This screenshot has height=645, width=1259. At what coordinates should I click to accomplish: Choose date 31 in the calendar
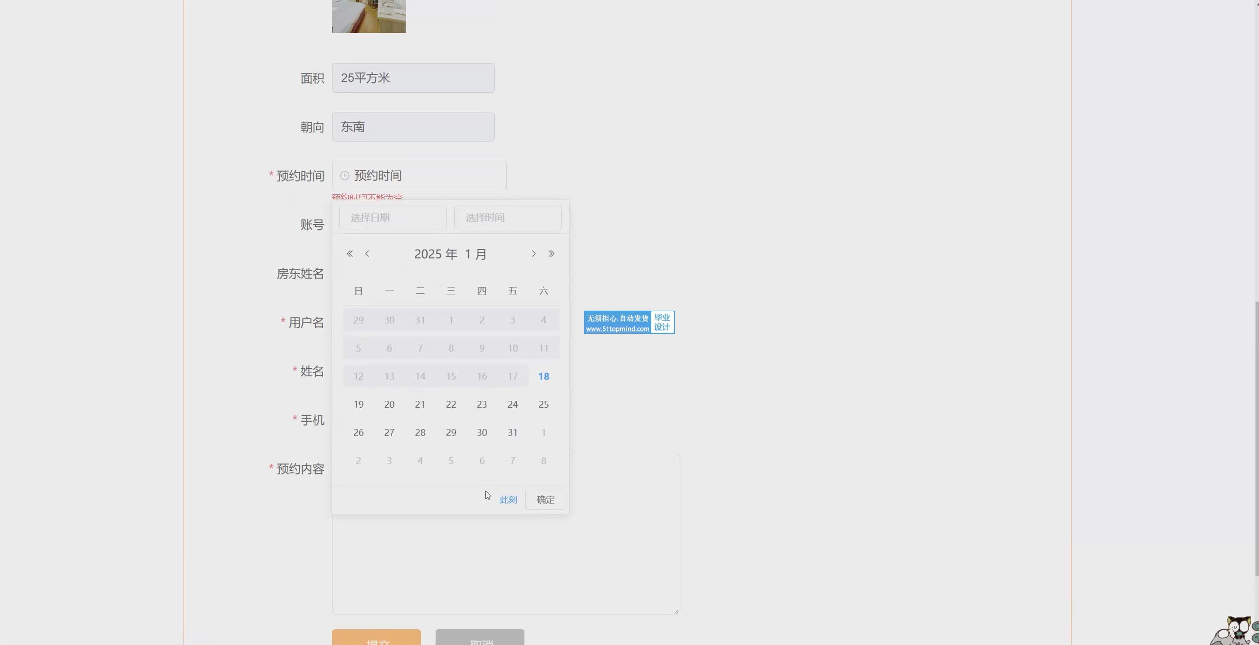pos(513,432)
